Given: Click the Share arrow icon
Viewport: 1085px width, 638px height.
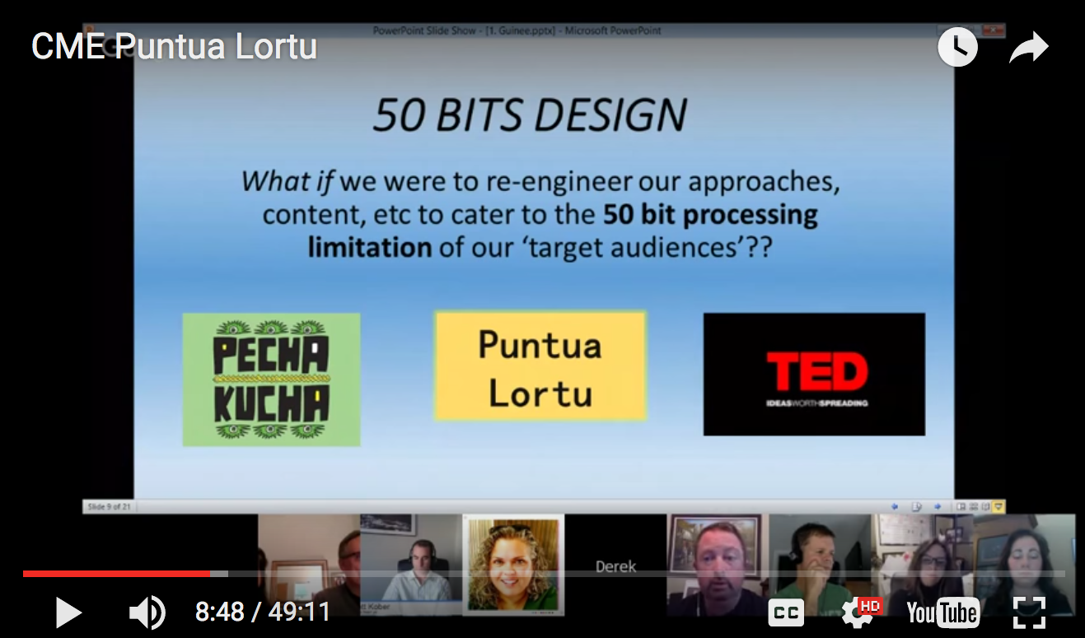Looking at the screenshot, I should [x=1028, y=48].
